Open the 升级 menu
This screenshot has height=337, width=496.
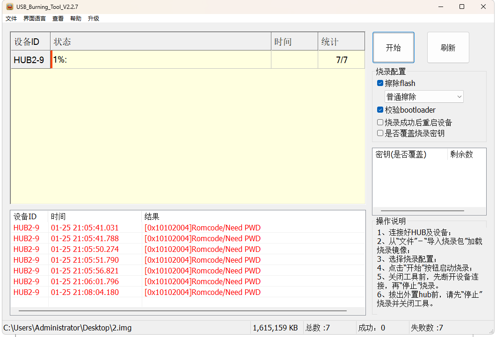tap(94, 19)
